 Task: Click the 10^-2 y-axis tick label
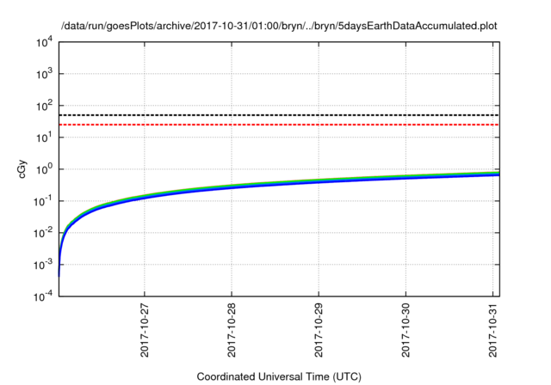[43, 233]
